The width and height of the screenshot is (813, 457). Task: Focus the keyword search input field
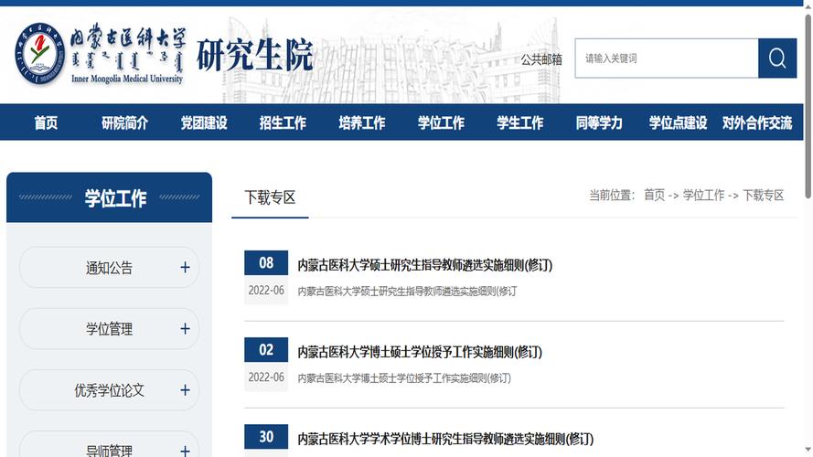coord(667,58)
